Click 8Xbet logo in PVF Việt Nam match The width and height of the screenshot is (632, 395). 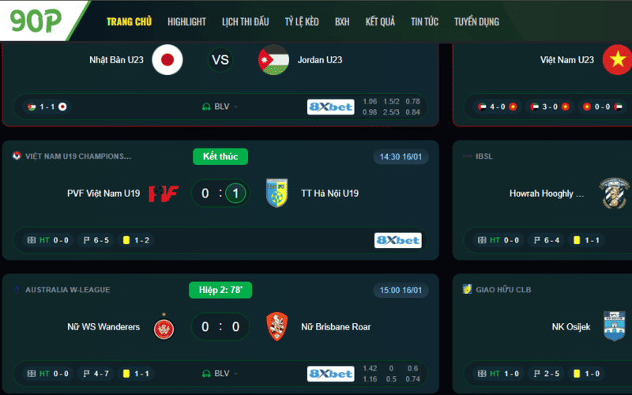point(397,240)
